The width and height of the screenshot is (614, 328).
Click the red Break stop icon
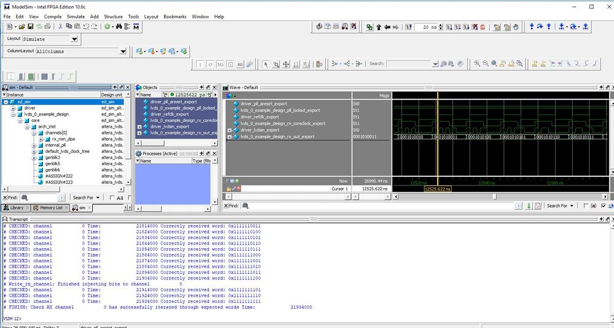[482, 27]
